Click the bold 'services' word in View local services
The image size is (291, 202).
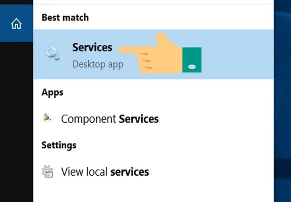(x=130, y=172)
